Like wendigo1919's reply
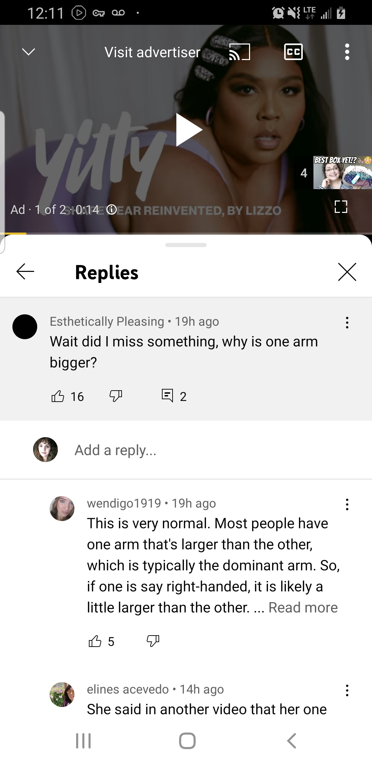372x766 pixels. [95, 641]
